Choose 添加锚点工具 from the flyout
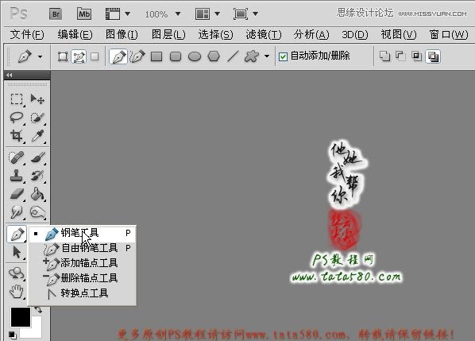 [82, 263]
